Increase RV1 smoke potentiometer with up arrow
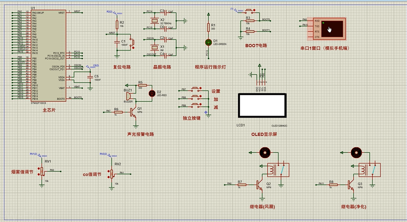This screenshot has height=222, width=407. pos(39,168)
